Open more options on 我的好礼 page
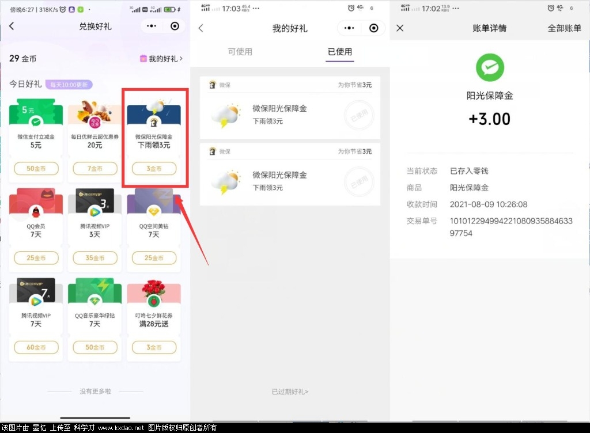Viewport: 590px width, 433px height. coord(349,28)
